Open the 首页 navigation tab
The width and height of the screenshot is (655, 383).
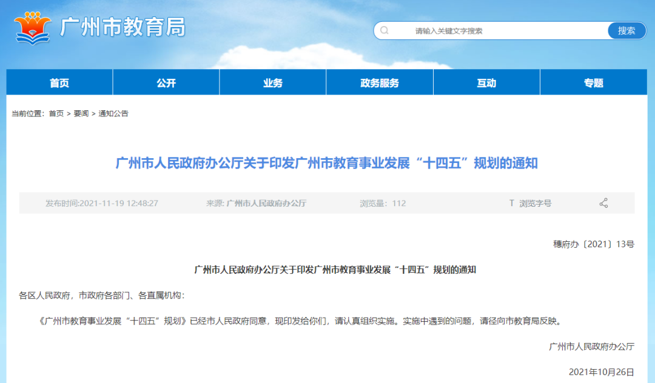pos(59,82)
